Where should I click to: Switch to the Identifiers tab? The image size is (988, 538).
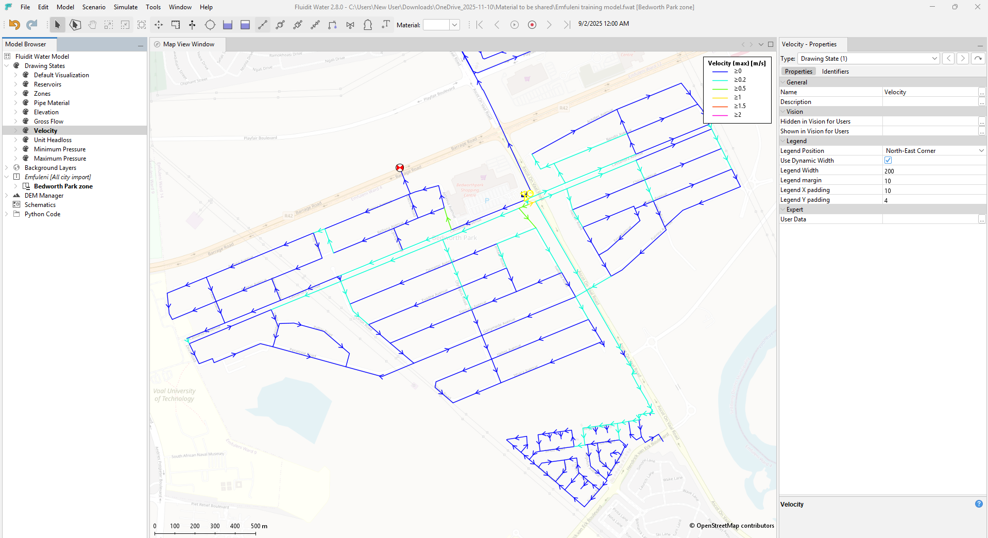pyautogui.click(x=835, y=72)
